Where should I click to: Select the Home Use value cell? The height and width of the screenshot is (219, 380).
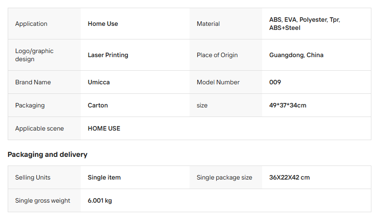[103, 24]
